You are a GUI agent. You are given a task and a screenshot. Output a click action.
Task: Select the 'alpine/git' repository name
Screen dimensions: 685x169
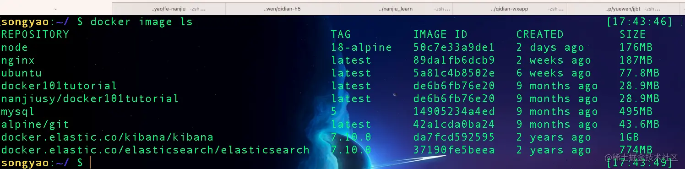coord(35,124)
